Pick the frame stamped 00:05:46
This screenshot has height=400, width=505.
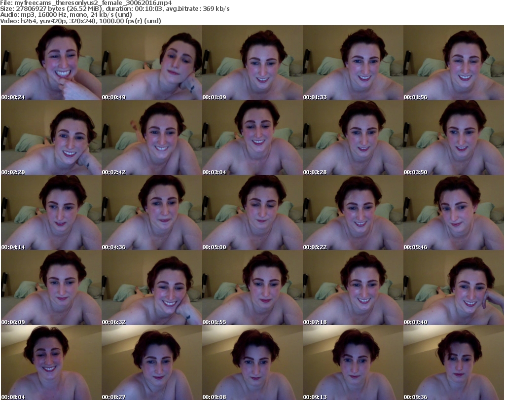[454, 213]
